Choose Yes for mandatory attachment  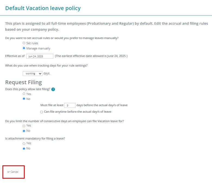pos(24,143)
